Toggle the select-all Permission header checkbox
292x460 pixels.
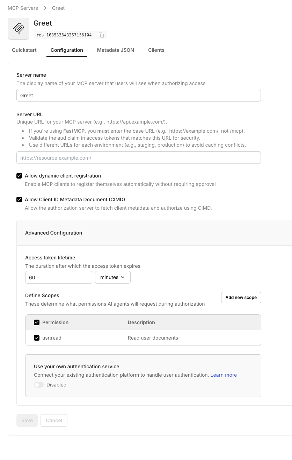click(37, 322)
